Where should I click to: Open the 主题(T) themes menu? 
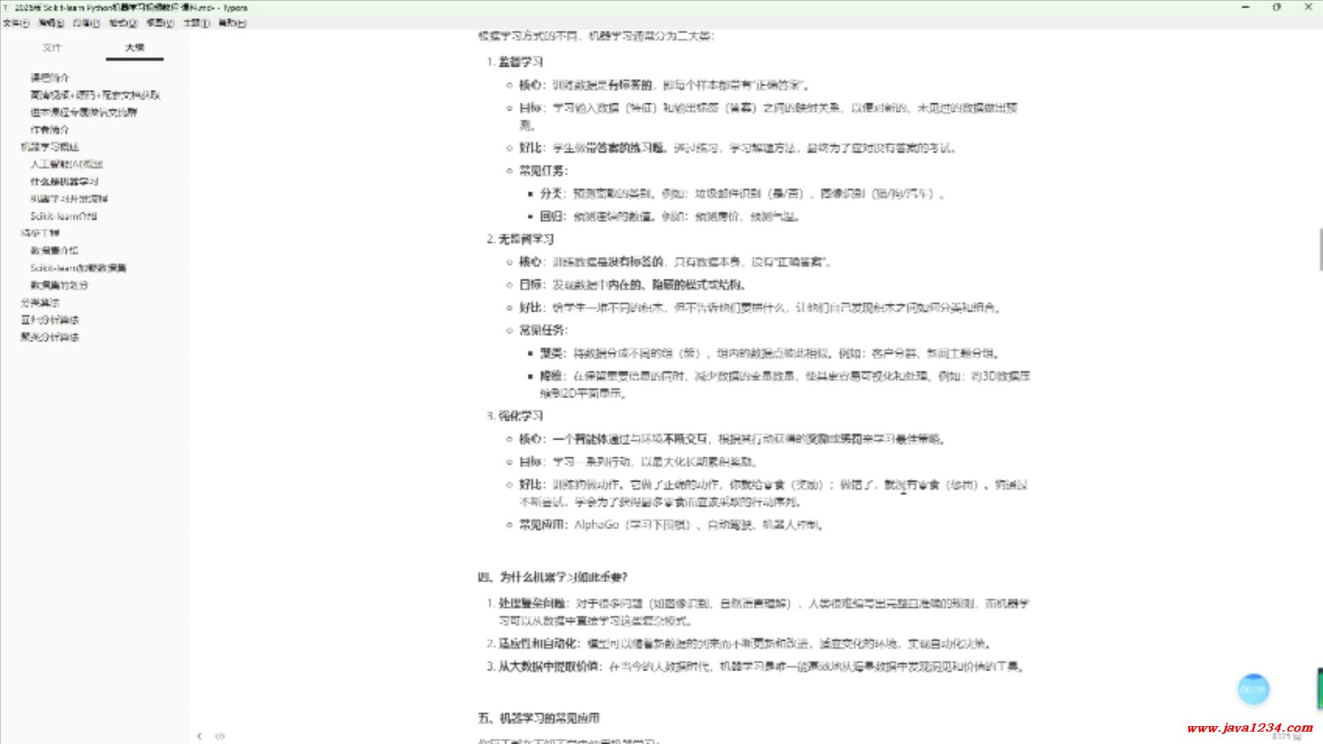pos(196,23)
